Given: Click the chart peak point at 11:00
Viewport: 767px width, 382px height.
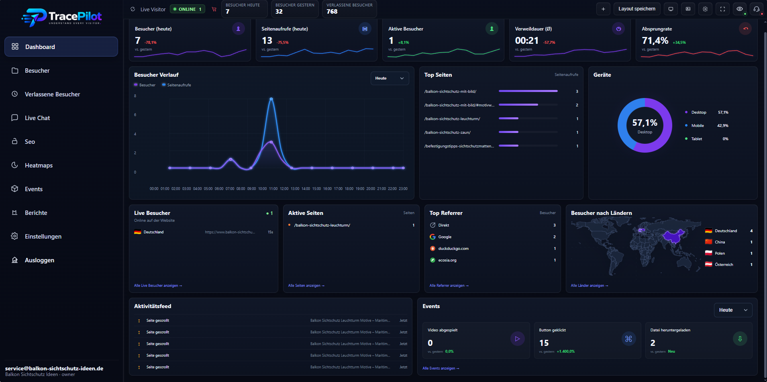Looking at the screenshot, I should [271, 99].
